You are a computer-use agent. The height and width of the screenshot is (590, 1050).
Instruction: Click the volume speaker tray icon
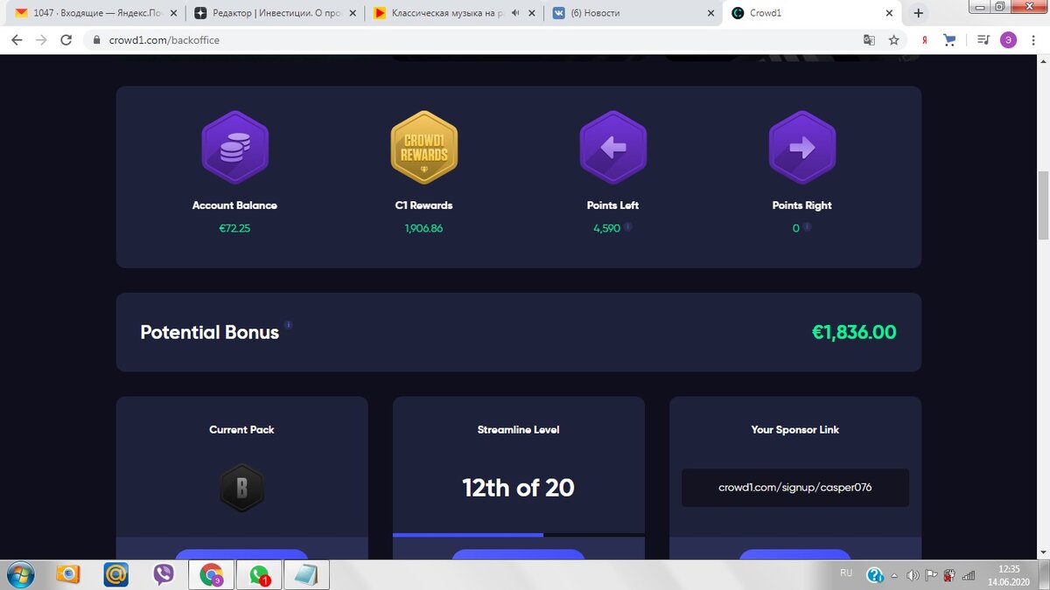[x=913, y=574]
